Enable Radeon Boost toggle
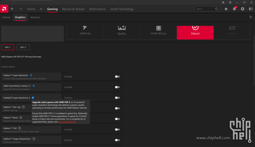The width and height of the screenshot is (255, 147). tap(117, 119)
